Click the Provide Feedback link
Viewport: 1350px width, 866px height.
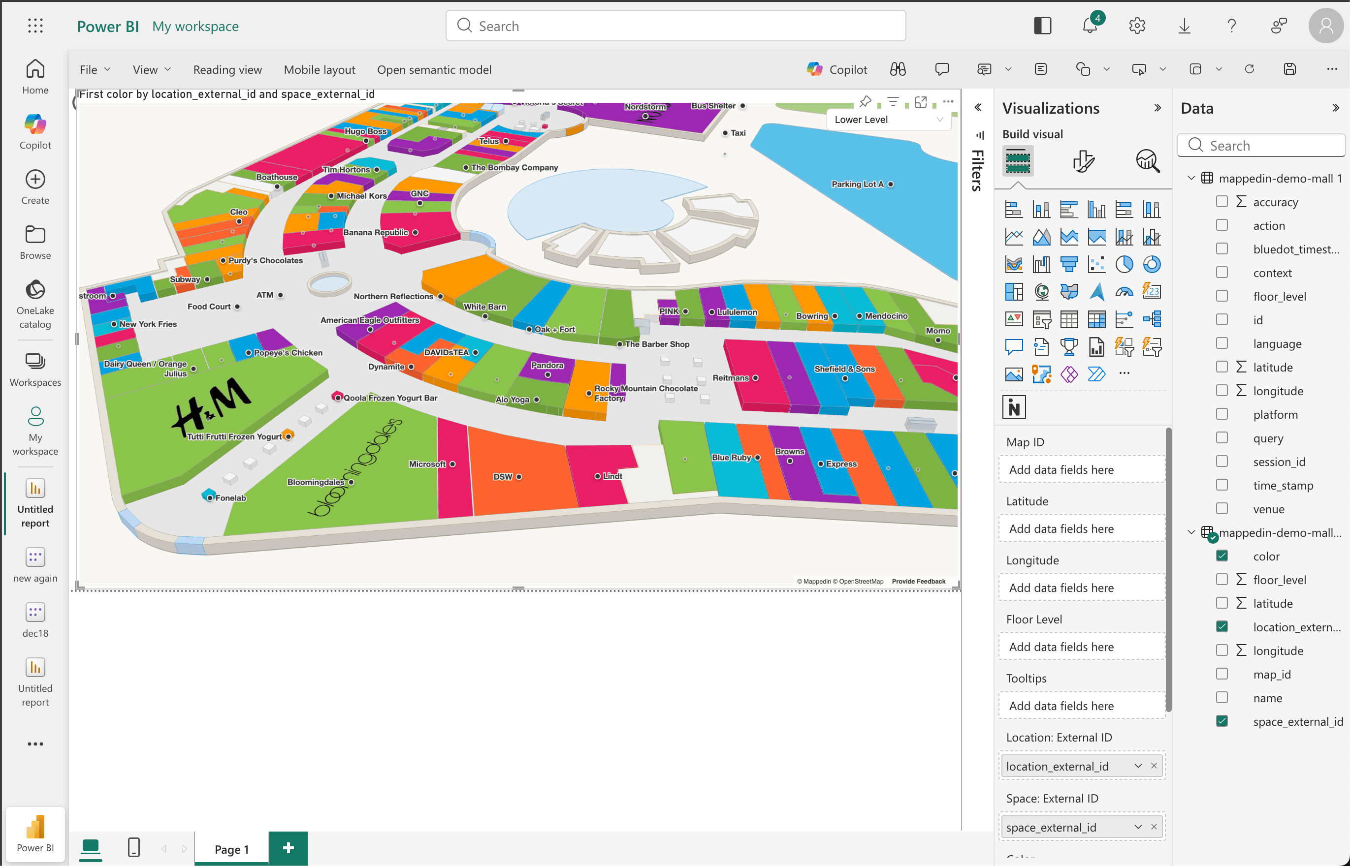pos(919,581)
